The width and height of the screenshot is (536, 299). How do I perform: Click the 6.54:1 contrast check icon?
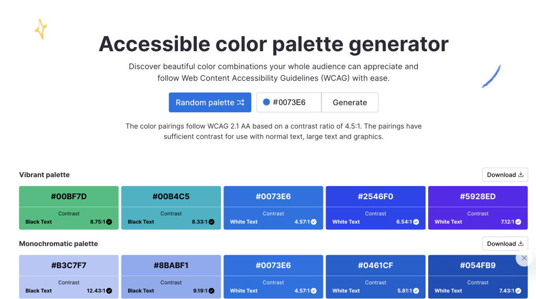click(x=416, y=222)
